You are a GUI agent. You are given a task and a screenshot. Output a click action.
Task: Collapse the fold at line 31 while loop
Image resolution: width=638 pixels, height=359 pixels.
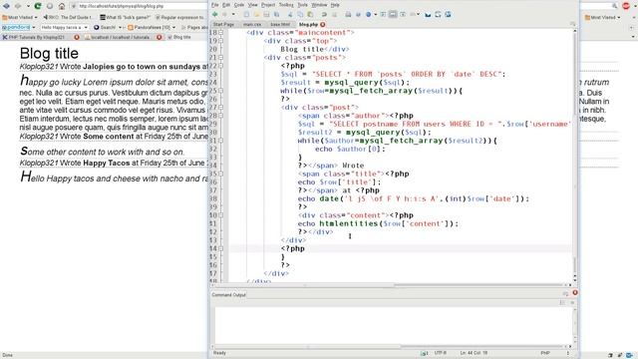(221, 141)
